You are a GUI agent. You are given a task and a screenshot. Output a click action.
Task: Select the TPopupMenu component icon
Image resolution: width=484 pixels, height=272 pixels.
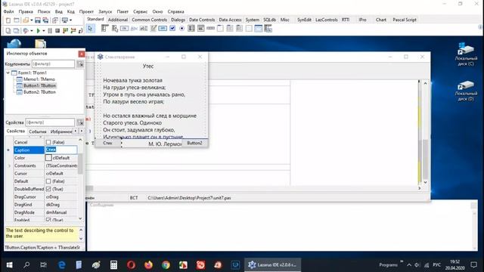115,29
